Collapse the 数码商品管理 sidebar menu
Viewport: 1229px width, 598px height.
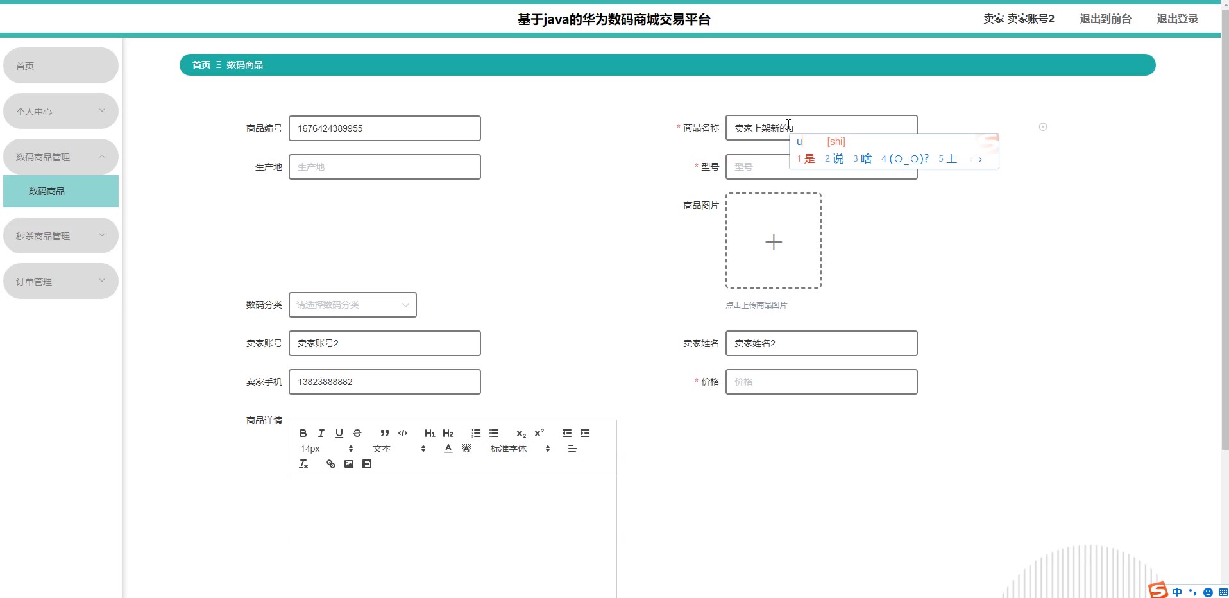[x=61, y=157]
